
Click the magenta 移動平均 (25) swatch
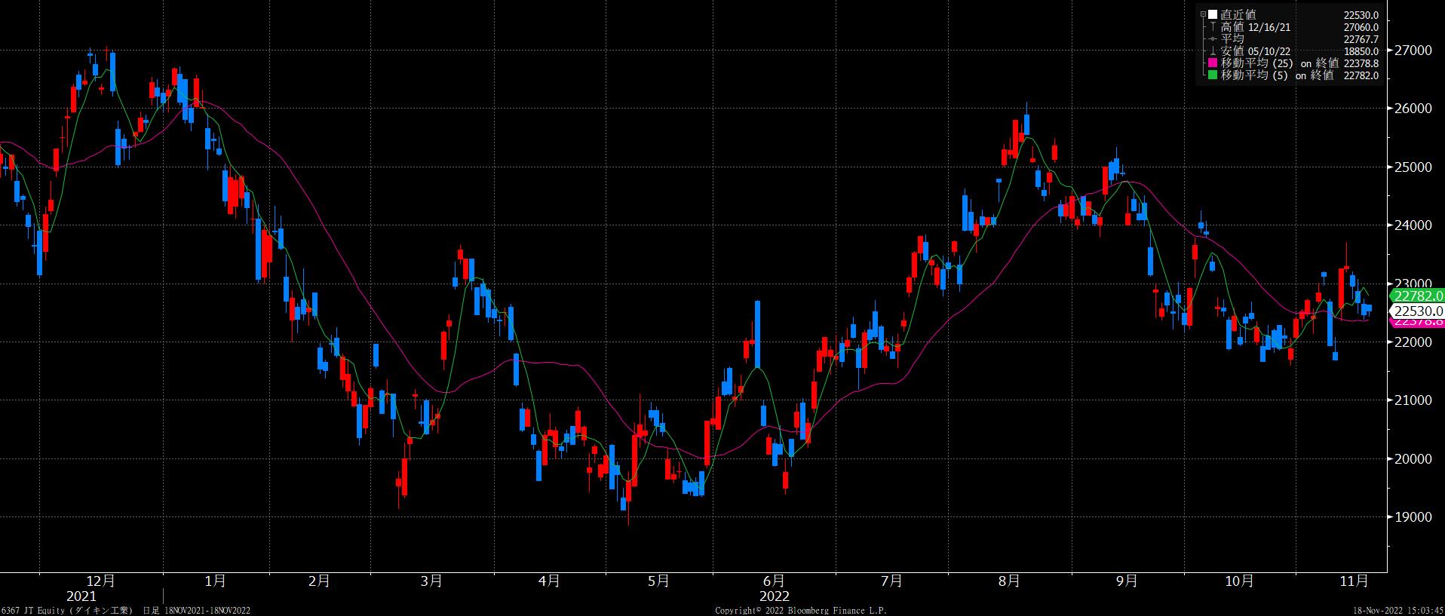(1213, 63)
